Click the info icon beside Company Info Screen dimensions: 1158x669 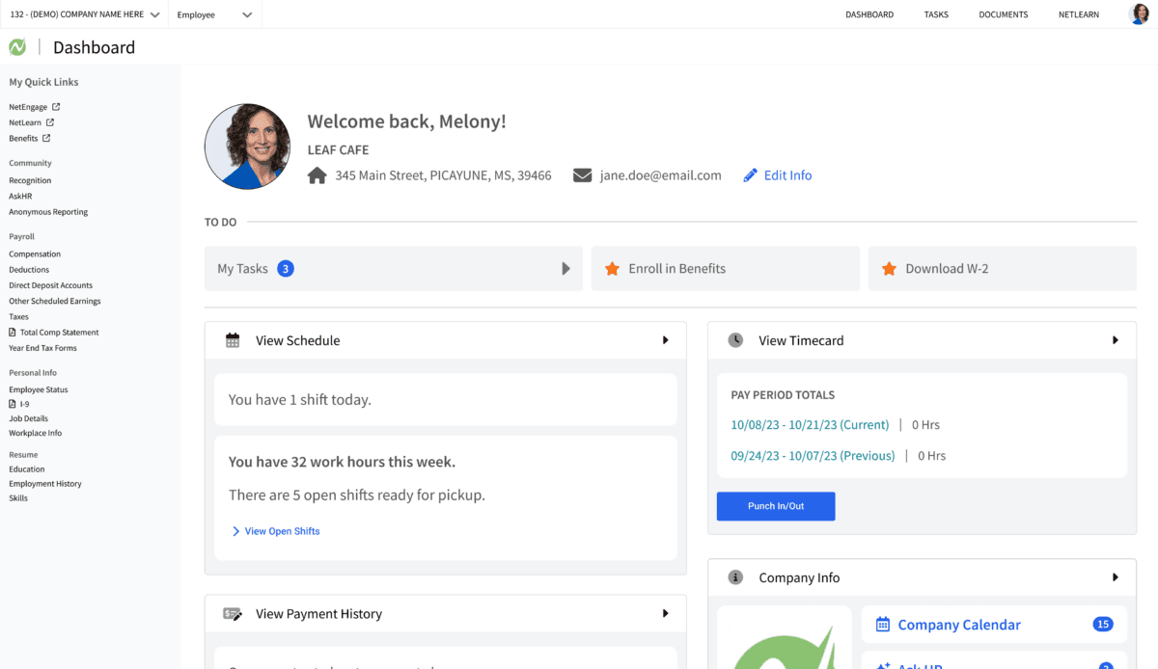(735, 577)
